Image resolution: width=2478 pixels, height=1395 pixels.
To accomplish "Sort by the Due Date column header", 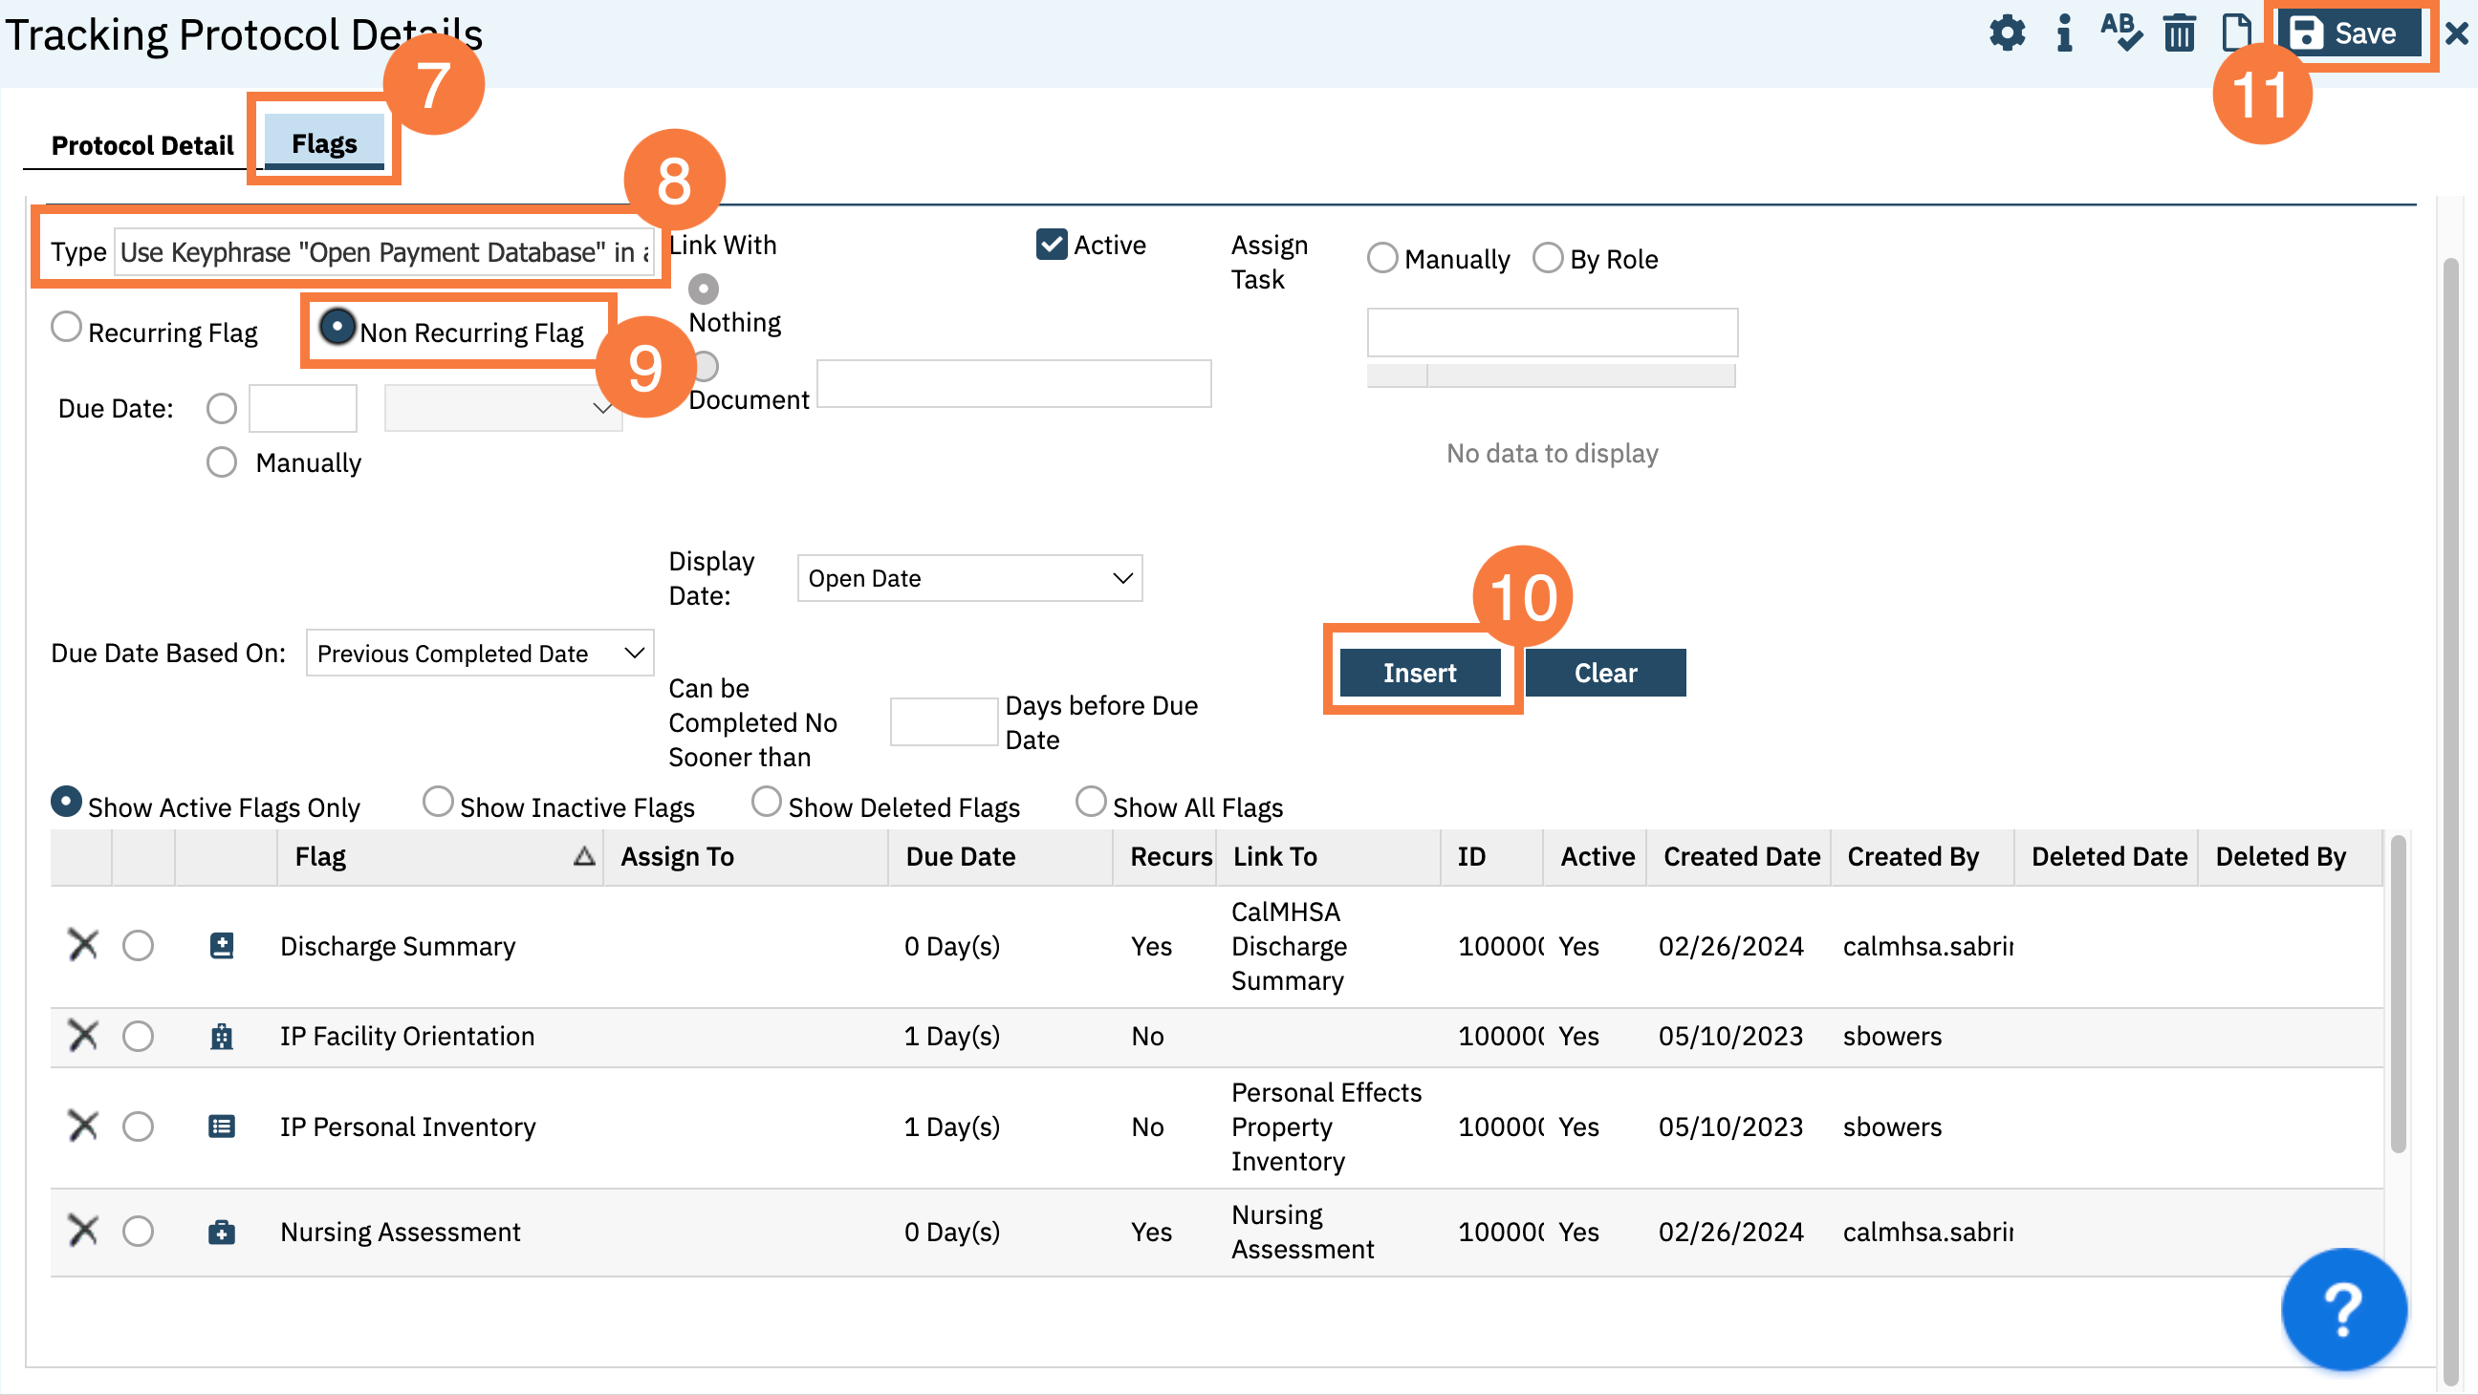I will [1000, 856].
